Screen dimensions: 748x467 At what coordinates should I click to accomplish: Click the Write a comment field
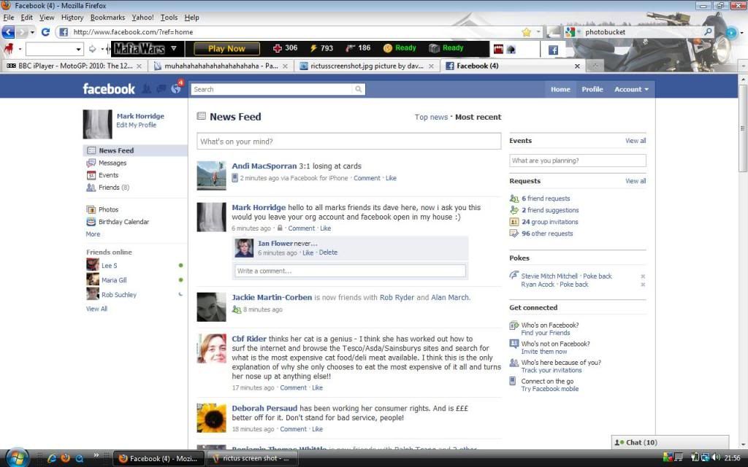(x=350, y=271)
